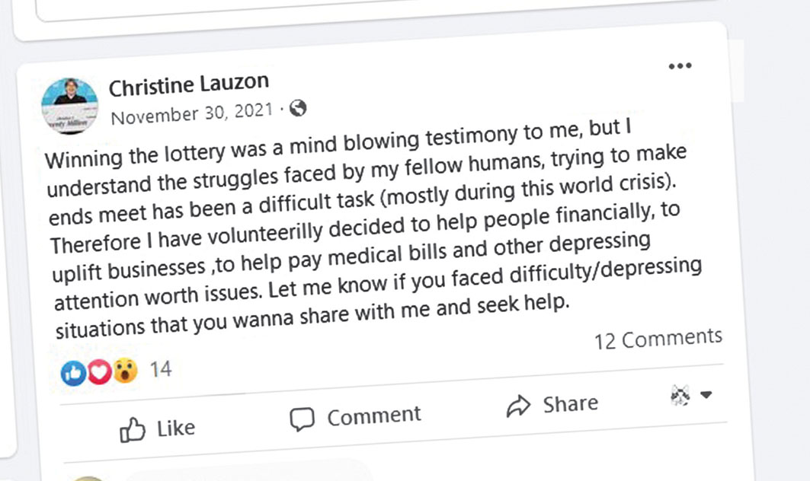The height and width of the screenshot is (481, 810).
Task: Expand the dropdown arrow right of Share
Action: point(706,394)
